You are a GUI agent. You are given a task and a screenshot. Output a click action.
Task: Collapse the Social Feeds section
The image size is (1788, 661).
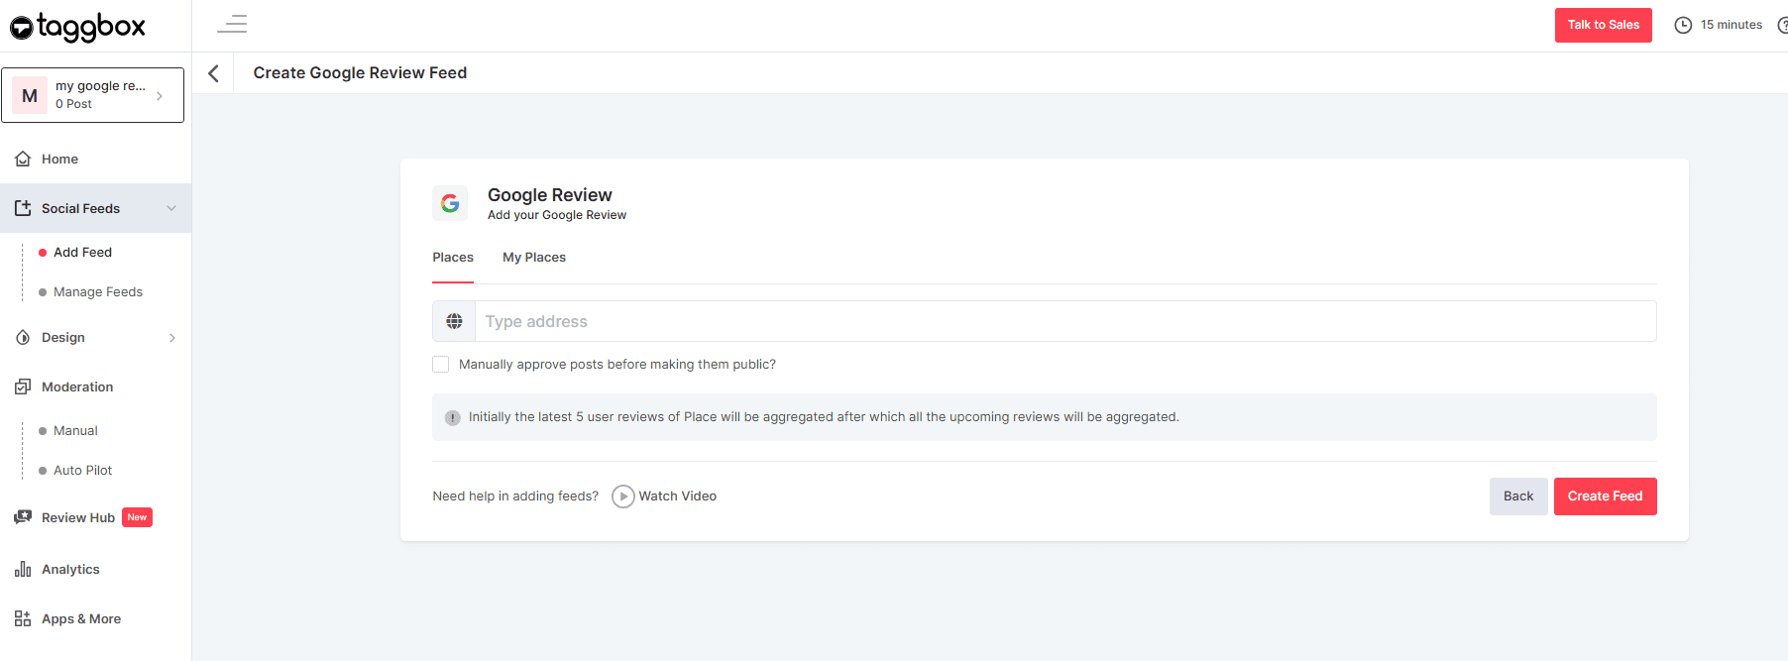click(x=171, y=208)
